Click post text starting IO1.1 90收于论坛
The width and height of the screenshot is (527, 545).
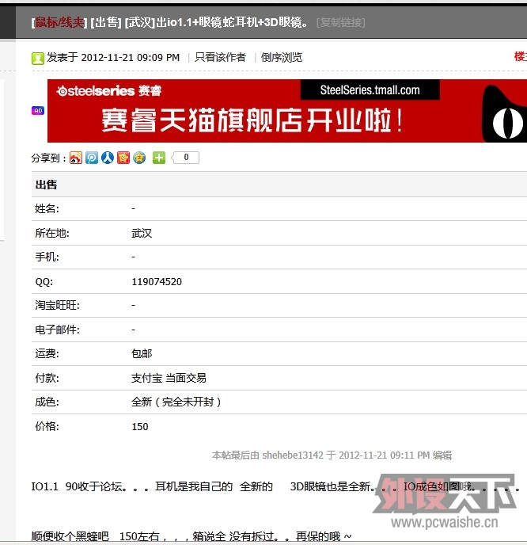pyautogui.click(x=276, y=486)
